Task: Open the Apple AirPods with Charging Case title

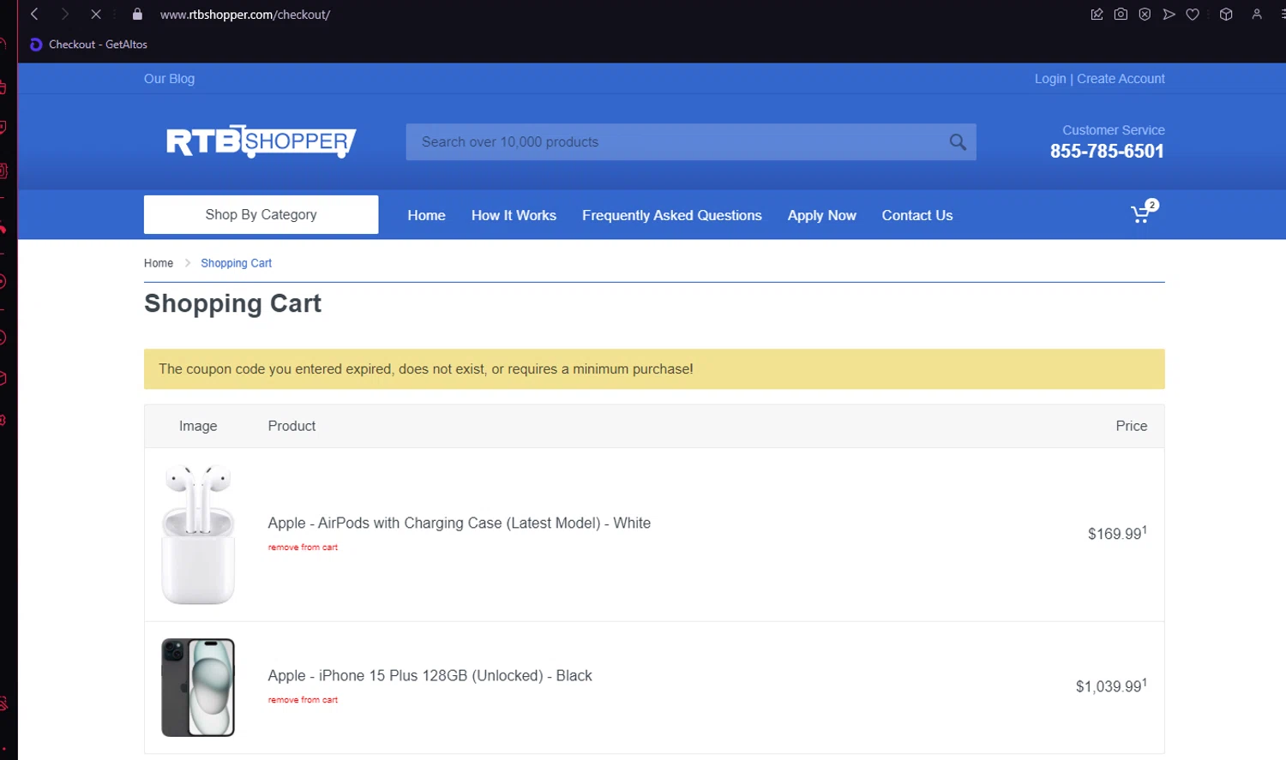Action: coord(460,523)
